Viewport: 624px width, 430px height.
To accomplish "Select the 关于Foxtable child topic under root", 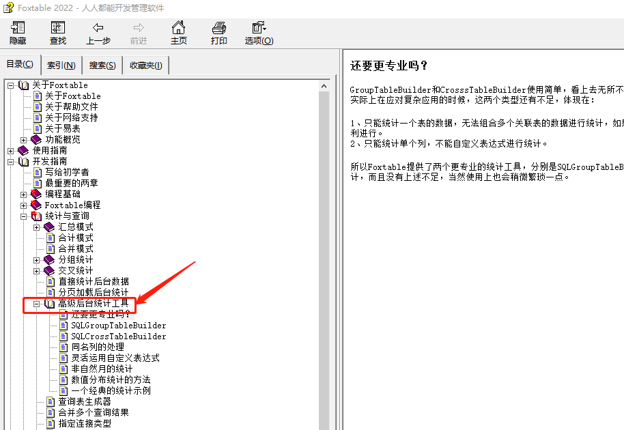I will pyautogui.click(x=73, y=96).
